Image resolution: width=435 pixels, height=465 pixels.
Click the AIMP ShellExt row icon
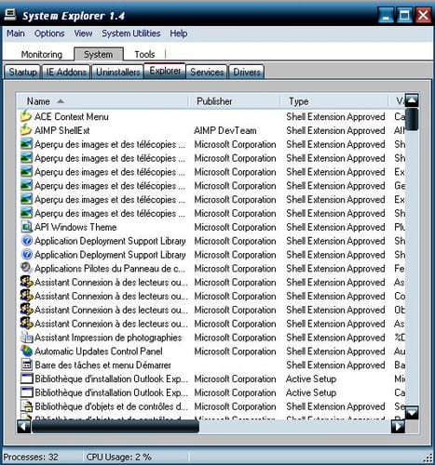(x=26, y=130)
